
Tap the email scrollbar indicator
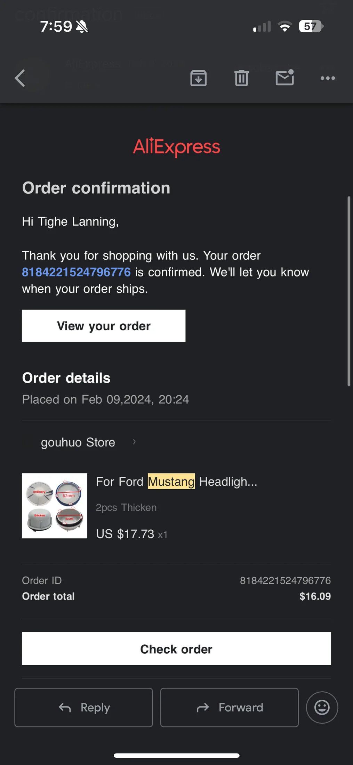click(x=348, y=291)
